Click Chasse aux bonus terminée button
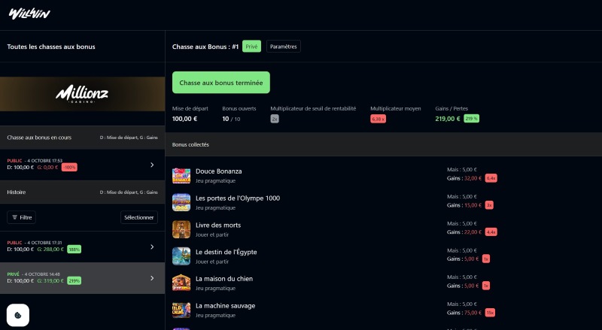 point(220,83)
